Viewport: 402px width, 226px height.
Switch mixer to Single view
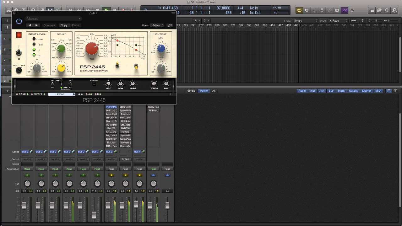tap(191, 91)
